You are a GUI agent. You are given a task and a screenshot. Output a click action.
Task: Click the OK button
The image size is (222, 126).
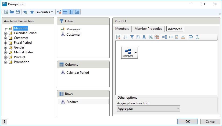187,122
